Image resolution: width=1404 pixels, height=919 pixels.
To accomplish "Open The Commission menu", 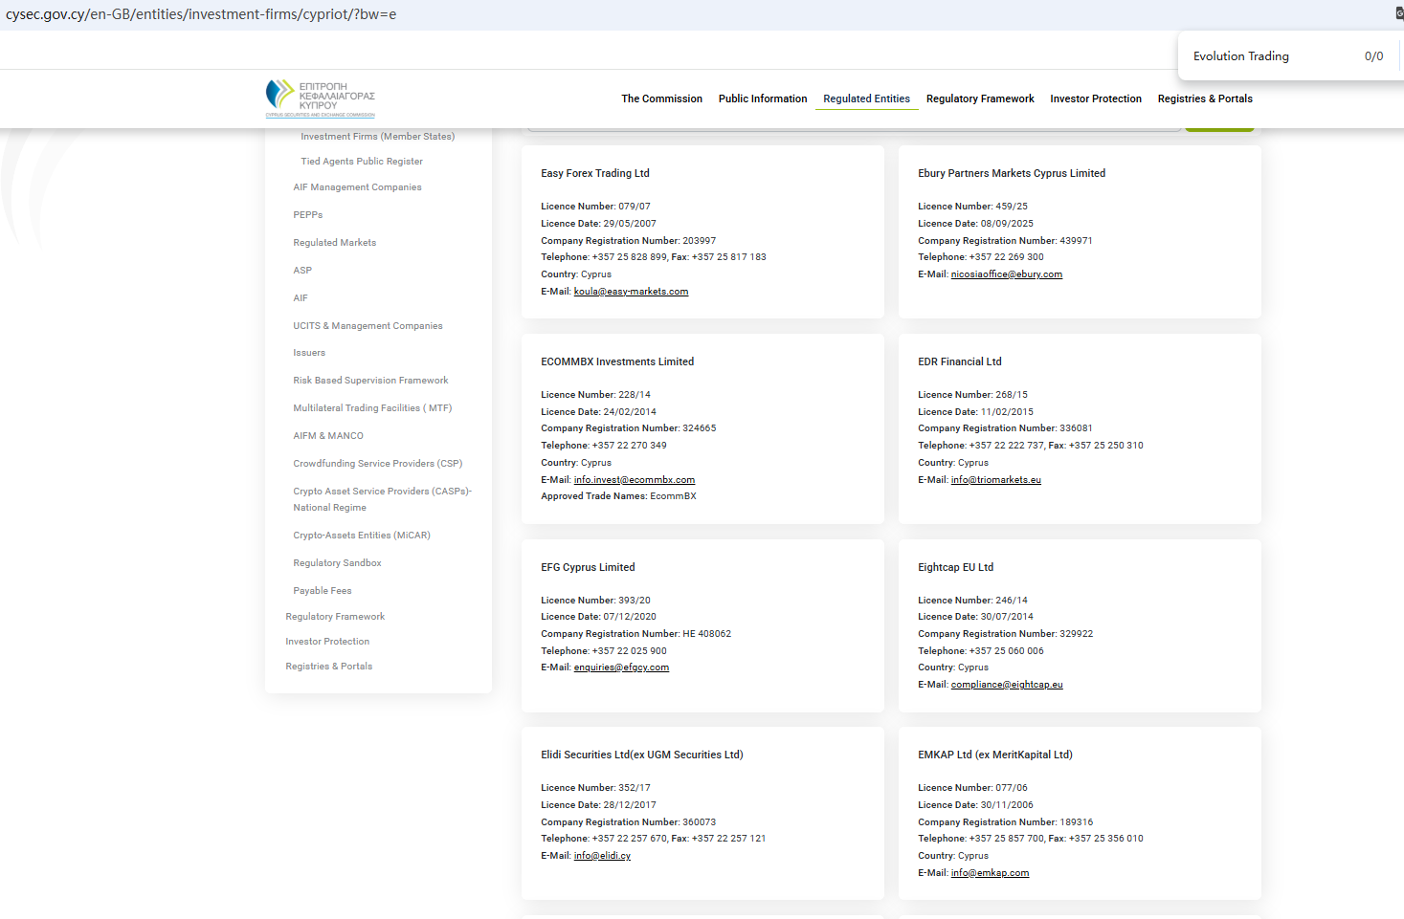I will [x=661, y=98].
